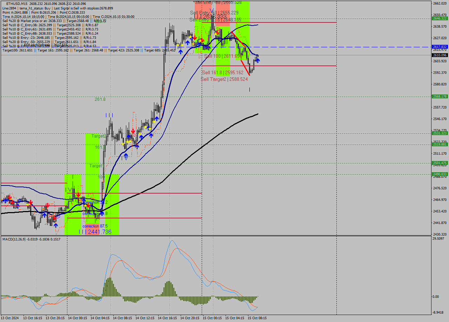Click the green '261.8' Fibonacci label
Screen dimensions: 449x322
coord(100,99)
